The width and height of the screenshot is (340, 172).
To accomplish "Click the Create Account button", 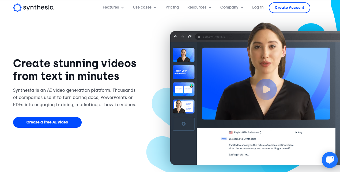I will pyautogui.click(x=289, y=7).
